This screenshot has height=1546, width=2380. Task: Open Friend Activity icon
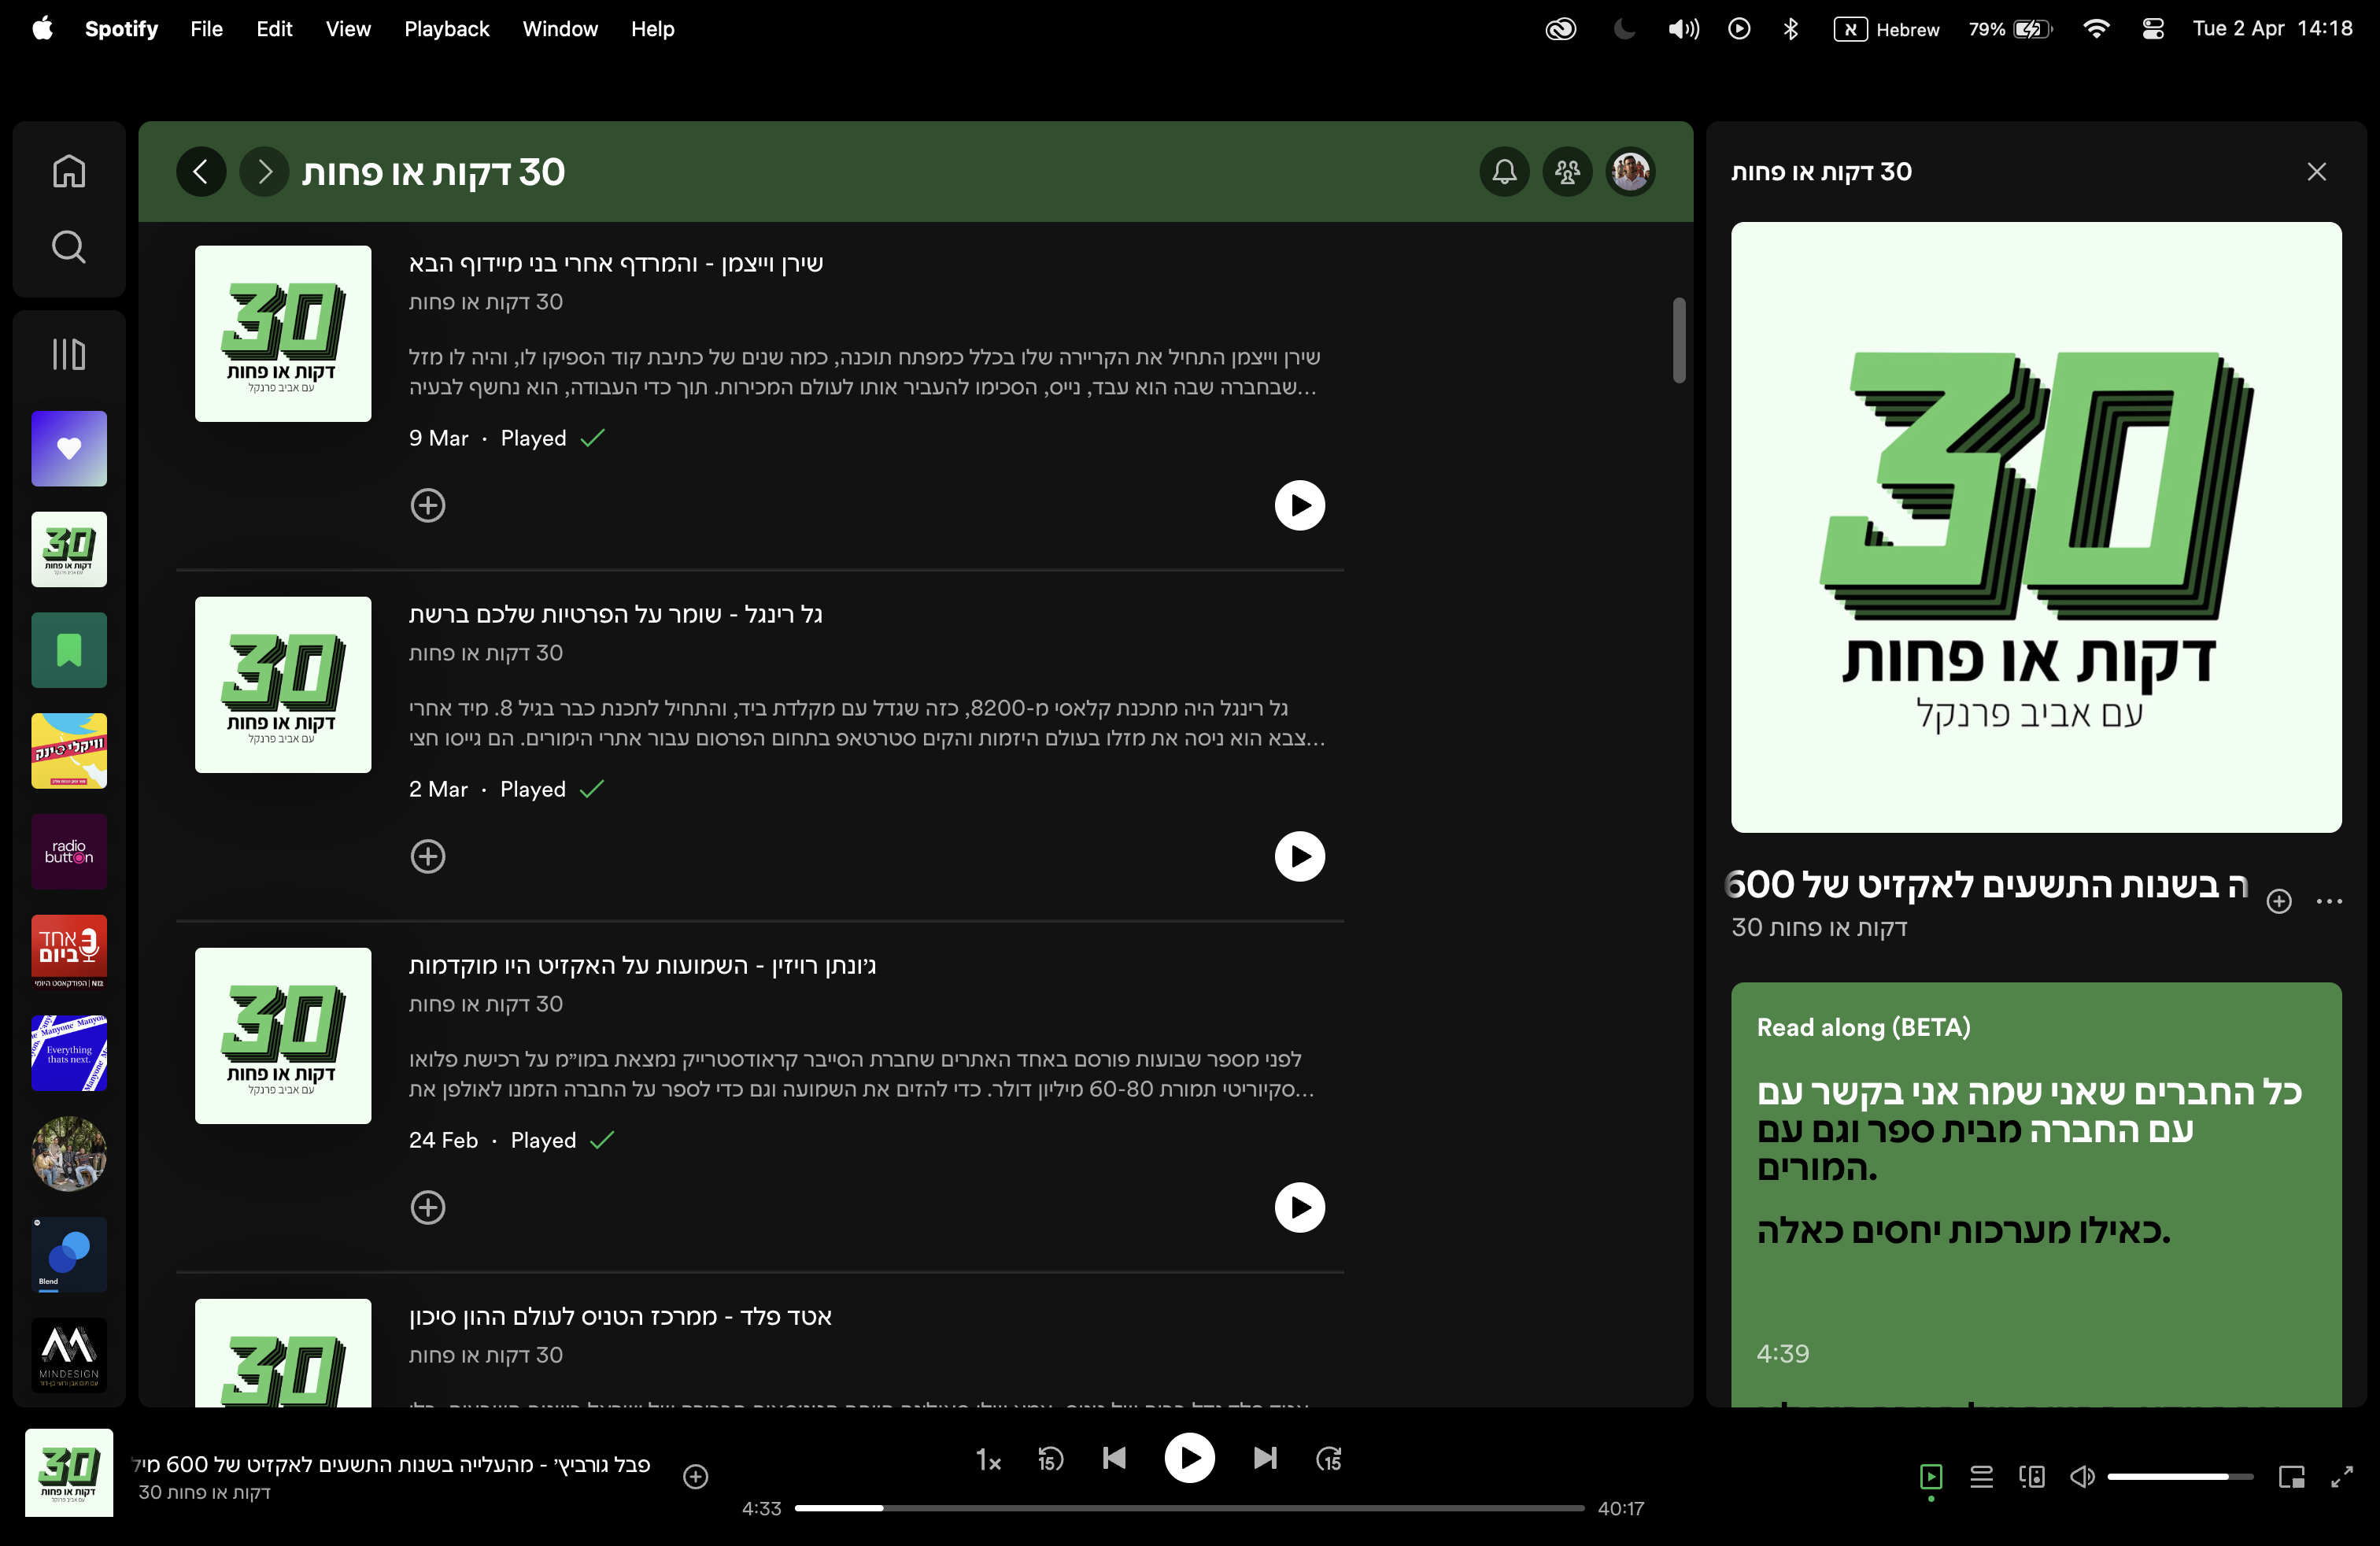[1567, 172]
